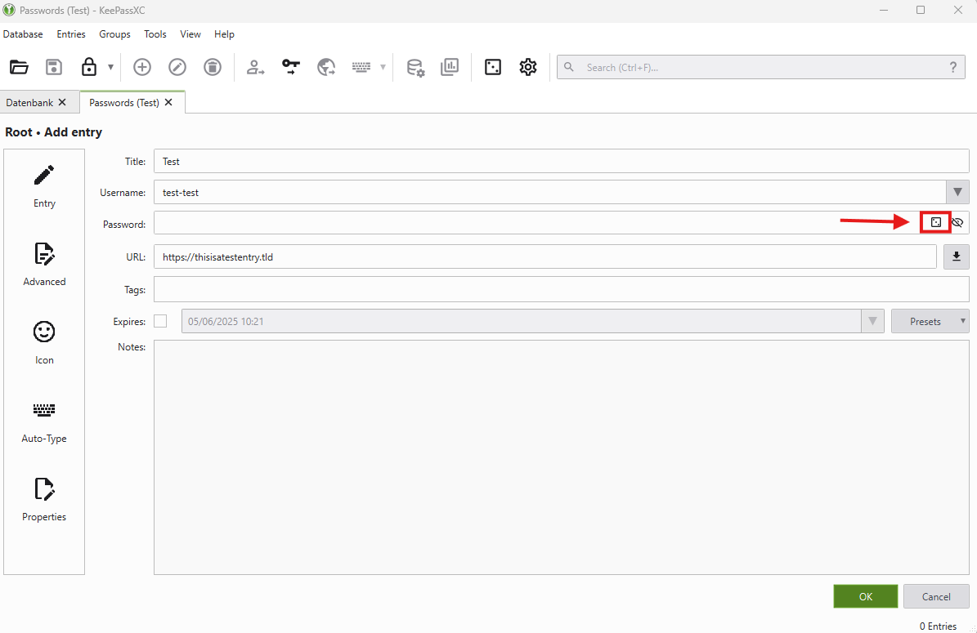Enable the Expires checkbox
The width and height of the screenshot is (977, 633).
(160, 321)
